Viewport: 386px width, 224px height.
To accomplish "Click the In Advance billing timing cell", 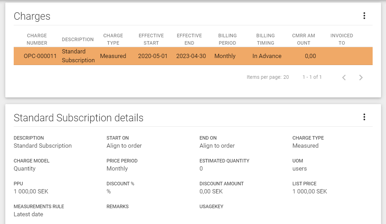I will pos(267,56).
